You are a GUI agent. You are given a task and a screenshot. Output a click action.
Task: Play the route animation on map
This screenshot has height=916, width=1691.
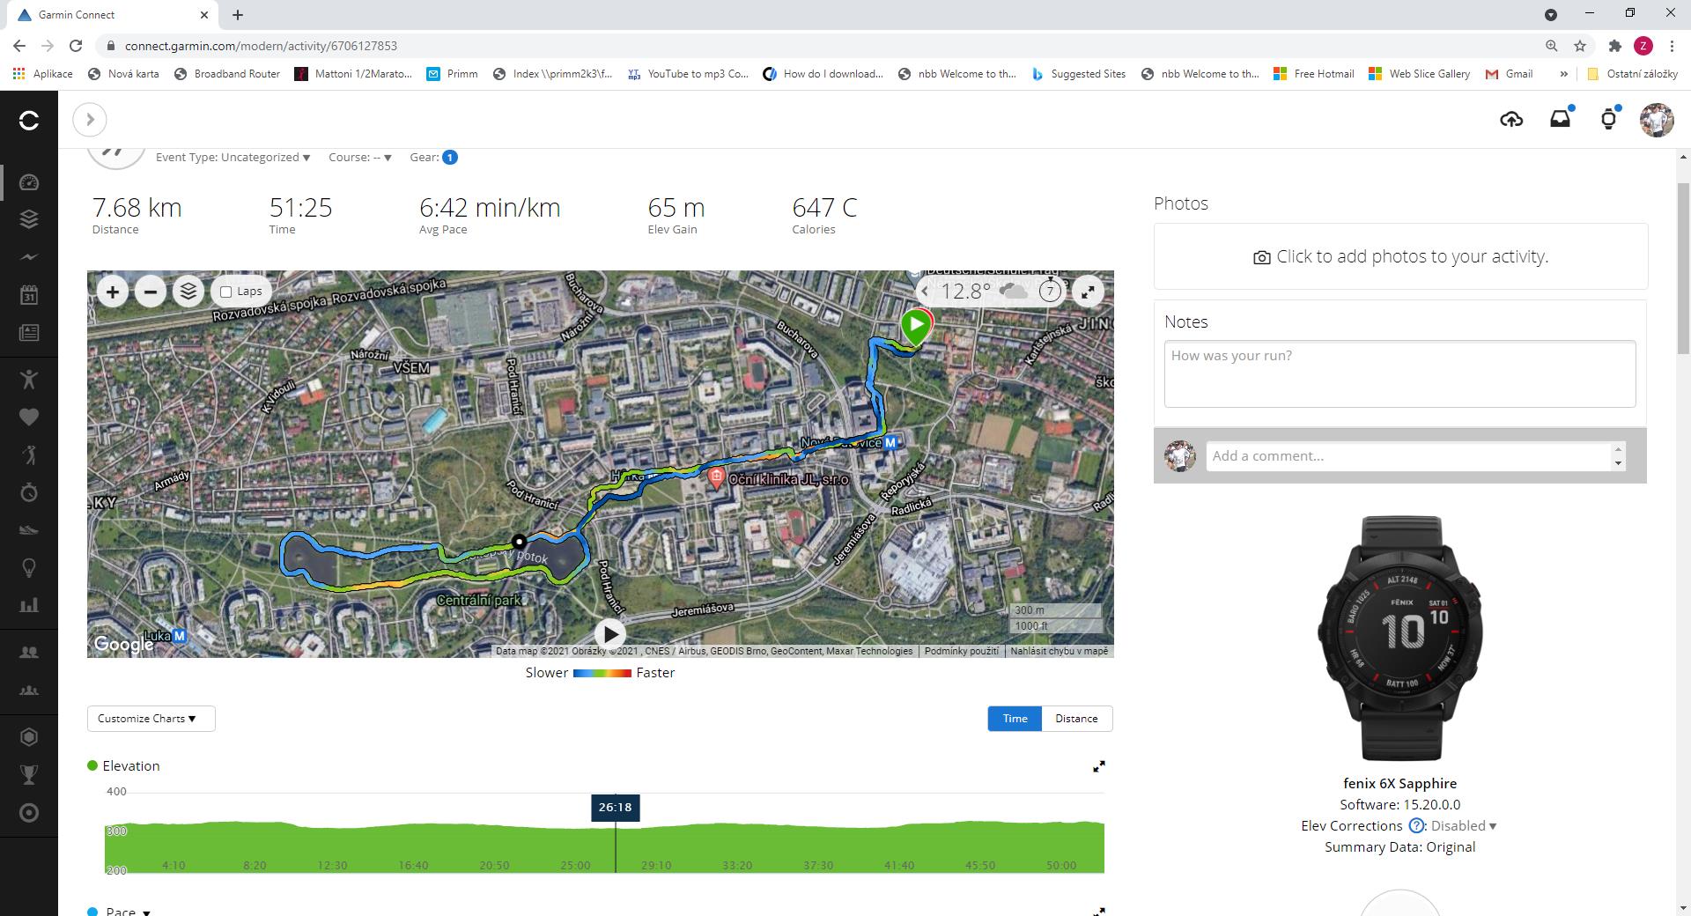click(609, 634)
